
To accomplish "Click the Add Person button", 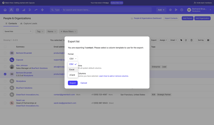I will click(x=188, y=18).
